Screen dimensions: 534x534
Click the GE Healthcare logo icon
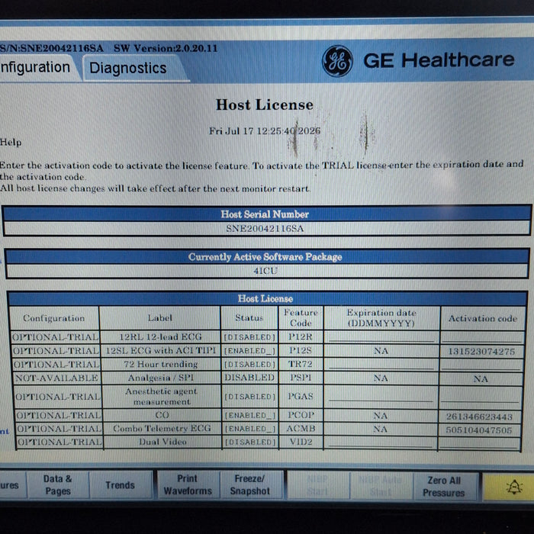[x=337, y=61]
